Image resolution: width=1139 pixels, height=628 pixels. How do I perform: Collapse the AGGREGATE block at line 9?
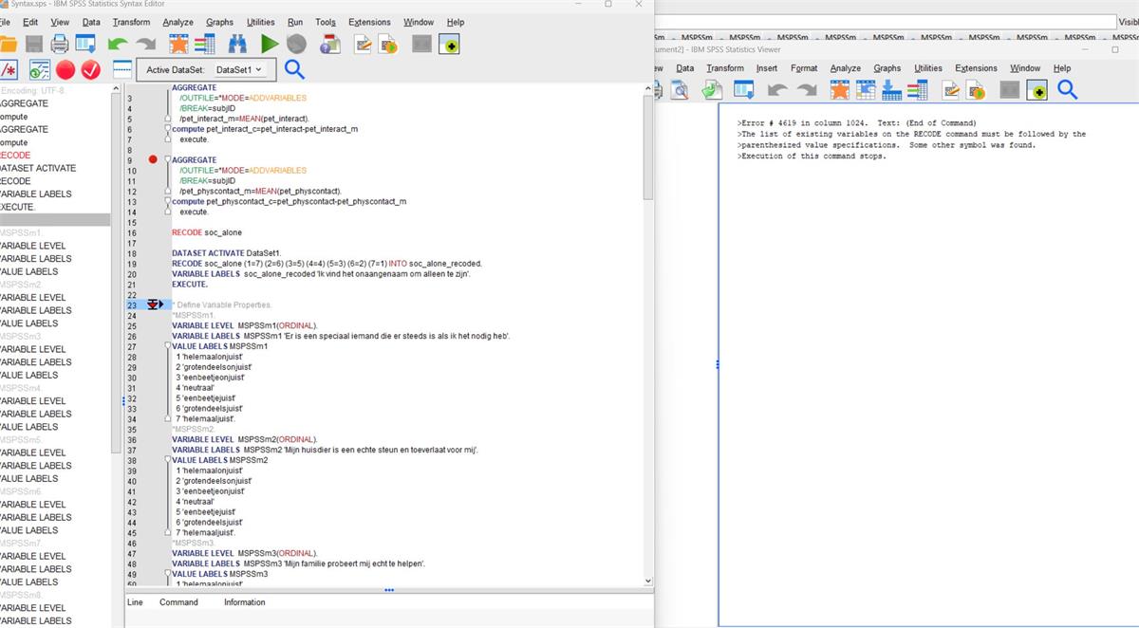point(167,159)
